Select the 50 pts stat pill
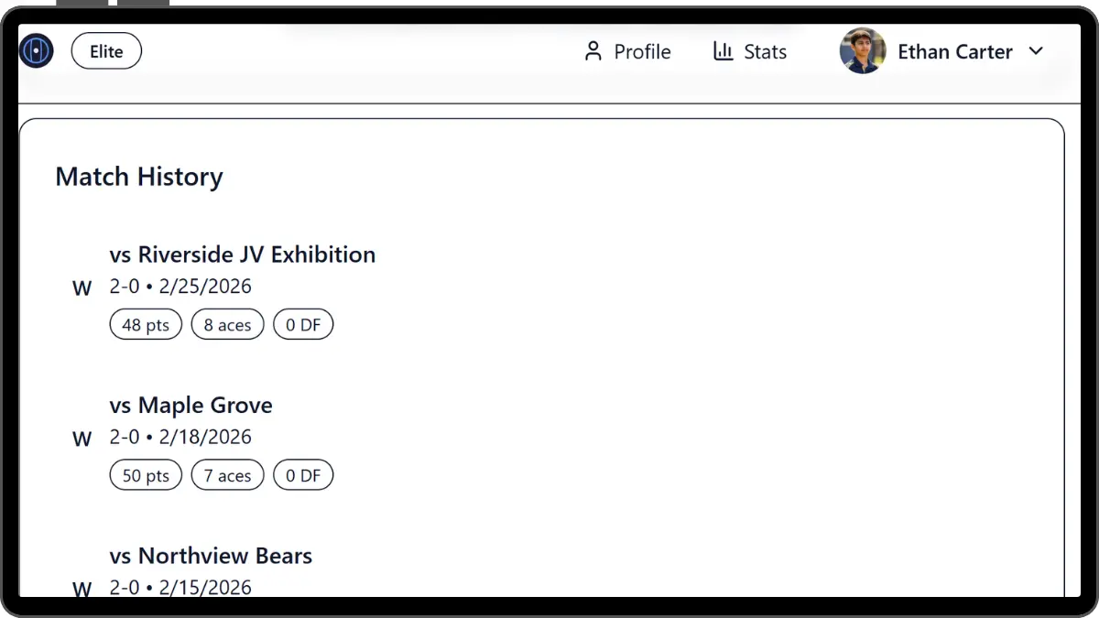This screenshot has width=1099, height=618. click(146, 476)
